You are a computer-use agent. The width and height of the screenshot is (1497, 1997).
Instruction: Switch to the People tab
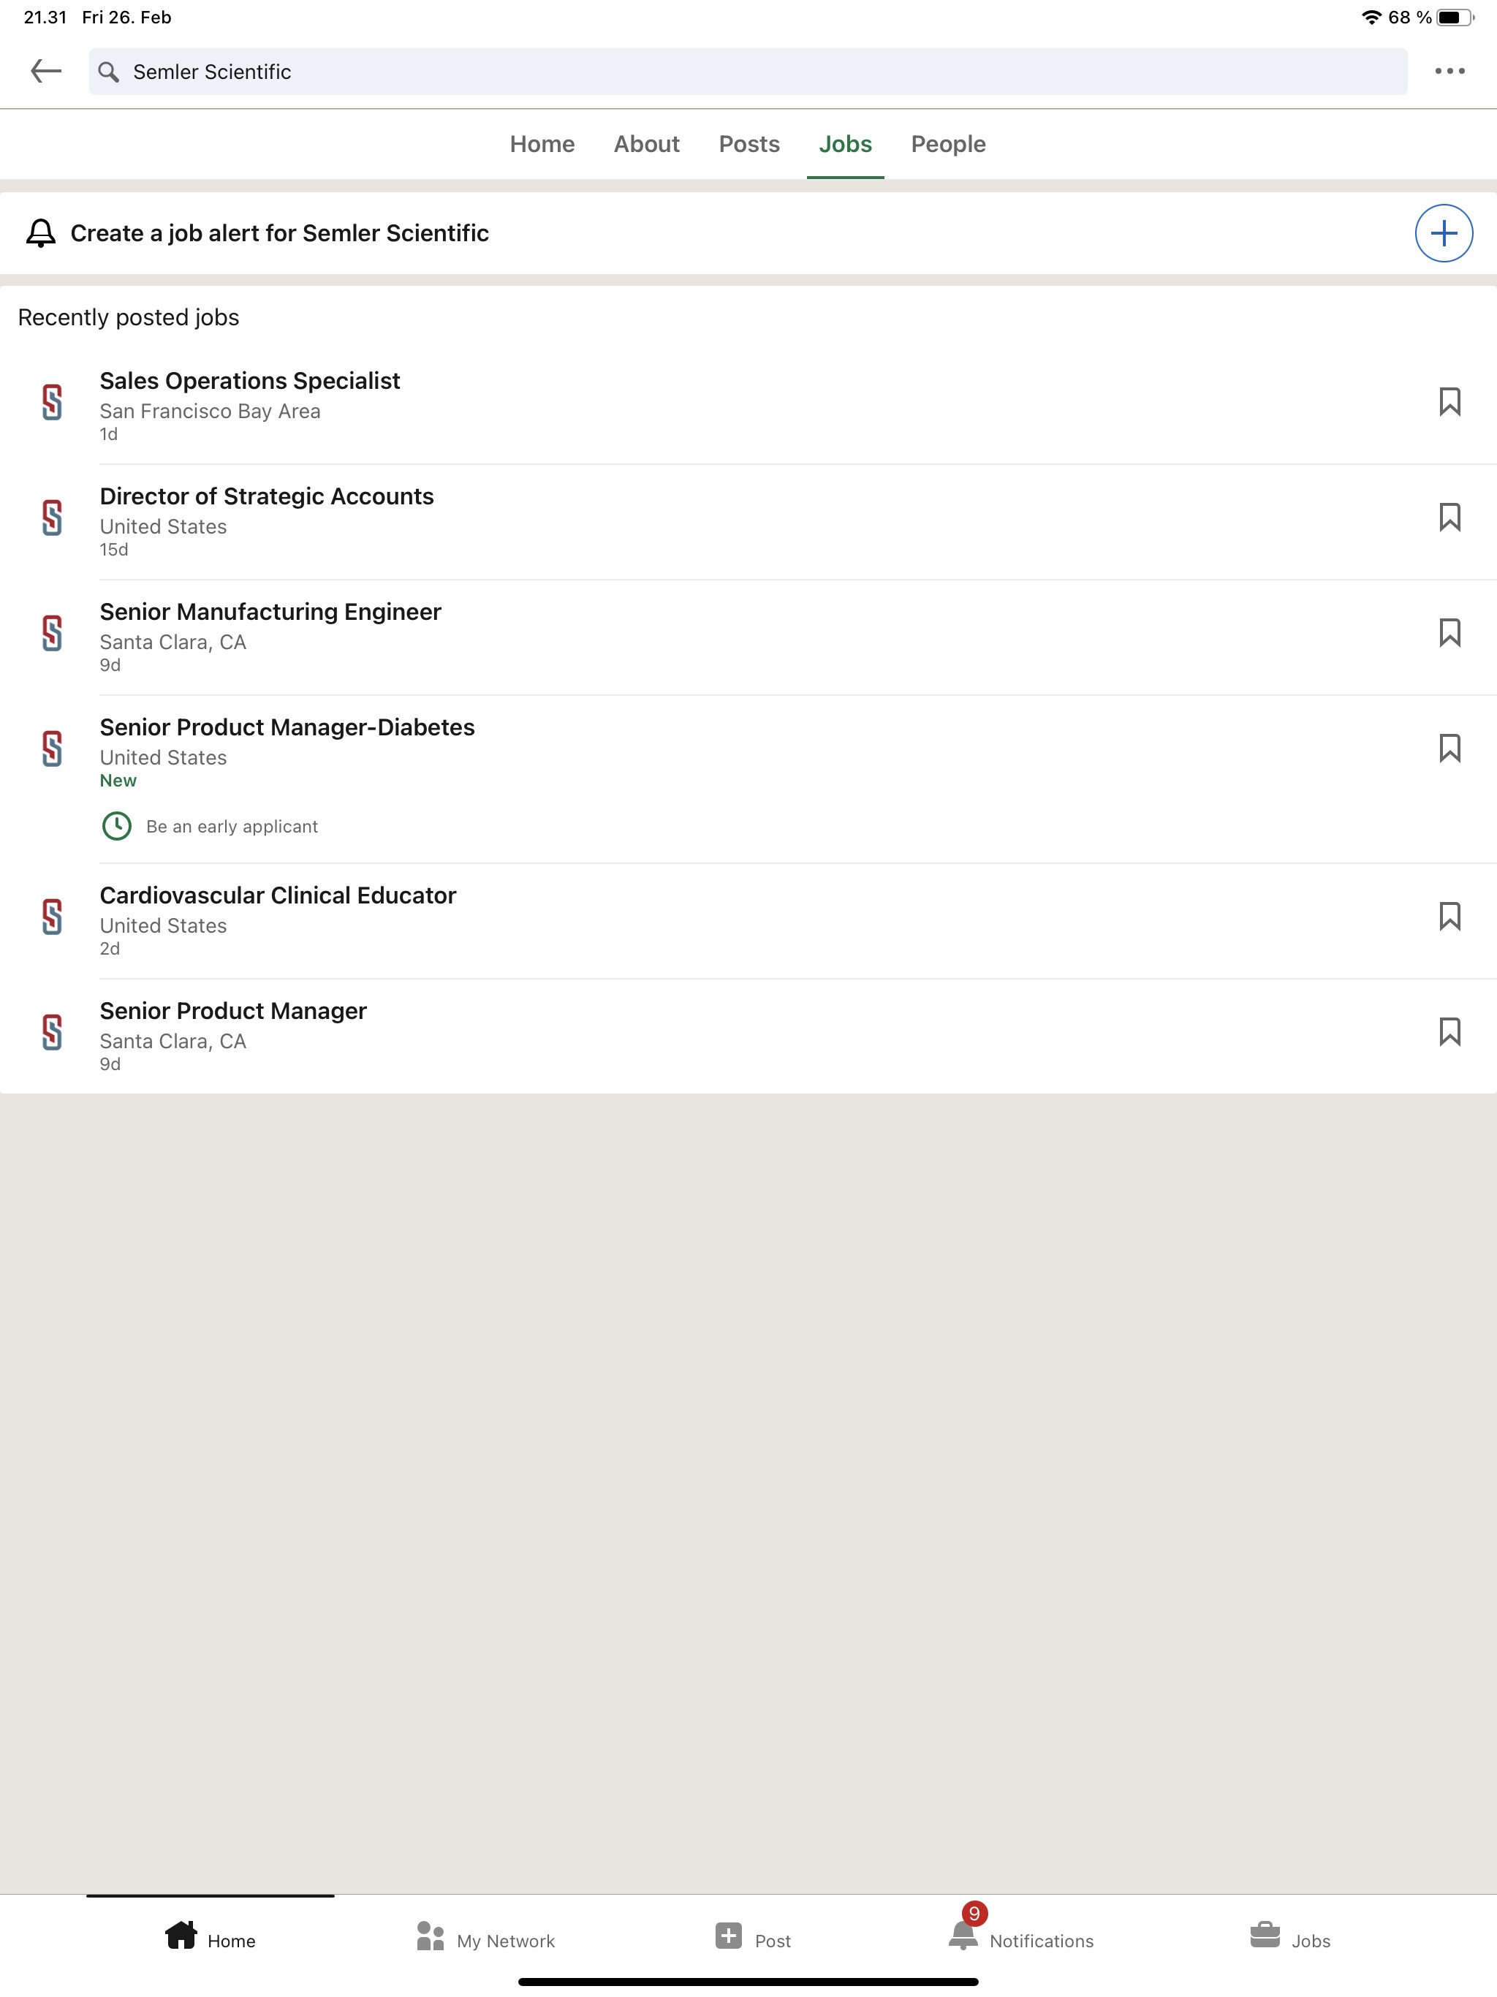(948, 145)
